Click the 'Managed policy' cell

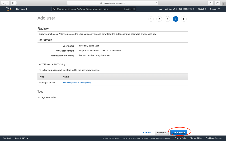[47, 83]
